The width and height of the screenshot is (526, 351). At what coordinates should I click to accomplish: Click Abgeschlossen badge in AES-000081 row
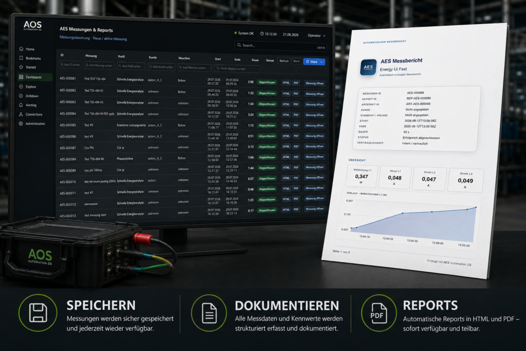[267, 82]
